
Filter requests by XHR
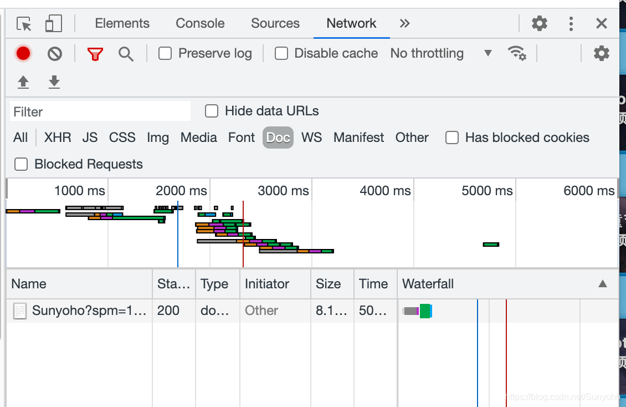[x=58, y=138]
